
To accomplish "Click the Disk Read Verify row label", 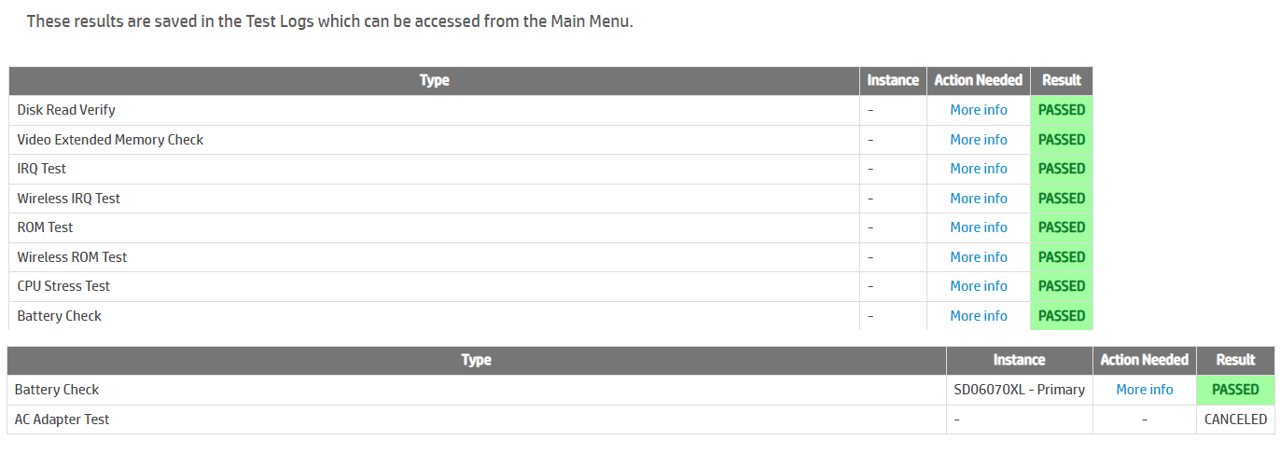I will (66, 110).
